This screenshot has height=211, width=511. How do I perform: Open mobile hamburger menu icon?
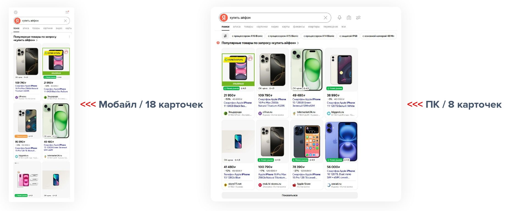click(67, 12)
